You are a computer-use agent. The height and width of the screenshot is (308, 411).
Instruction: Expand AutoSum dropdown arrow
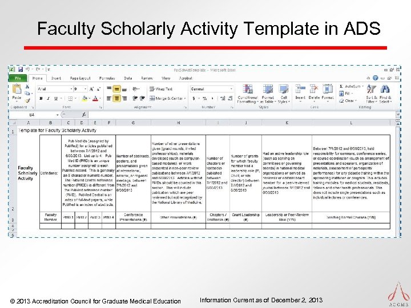click(x=363, y=86)
